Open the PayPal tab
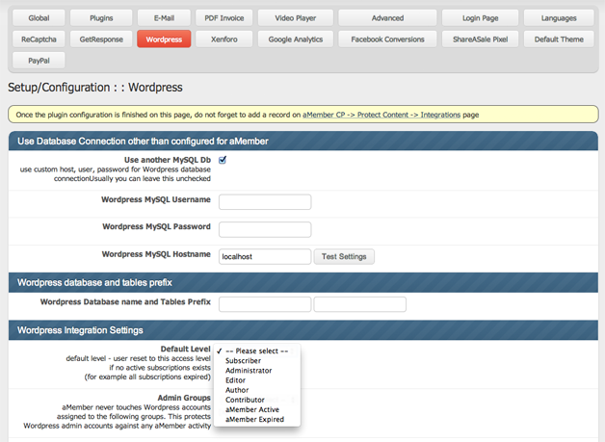The width and height of the screenshot is (605, 442). 39,61
